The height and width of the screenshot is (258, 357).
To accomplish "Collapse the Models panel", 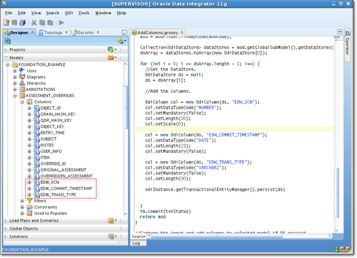I will tap(6, 57).
